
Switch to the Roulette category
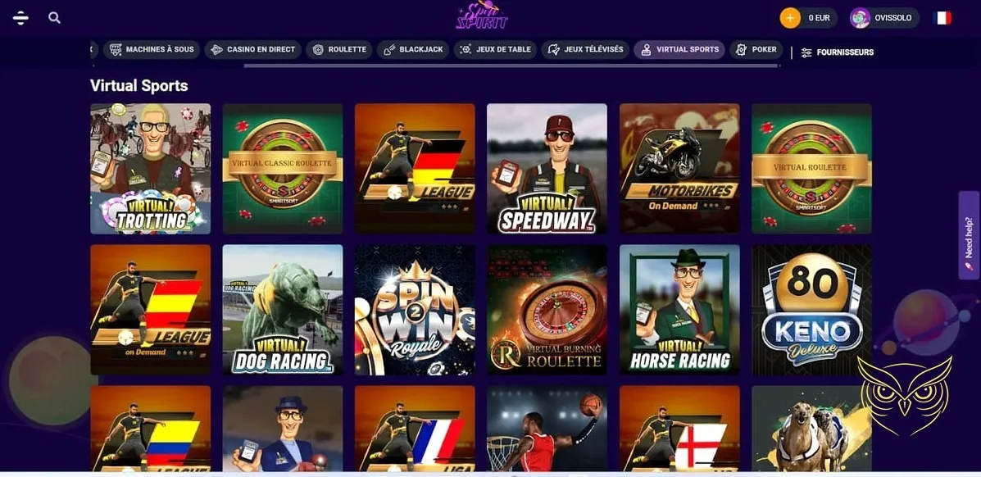[339, 49]
